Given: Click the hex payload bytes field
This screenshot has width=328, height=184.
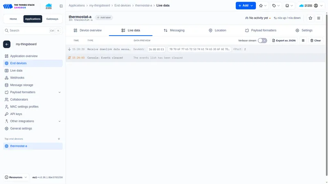Looking at the screenshot, I should click(199, 49).
